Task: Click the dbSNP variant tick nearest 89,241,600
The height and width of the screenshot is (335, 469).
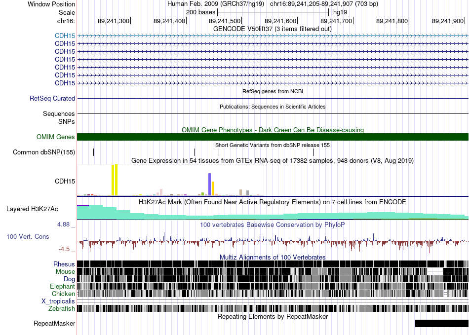Action: (313, 152)
